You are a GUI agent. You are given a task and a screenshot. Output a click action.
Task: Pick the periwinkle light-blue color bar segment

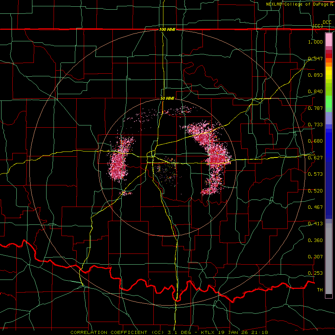[329, 118]
